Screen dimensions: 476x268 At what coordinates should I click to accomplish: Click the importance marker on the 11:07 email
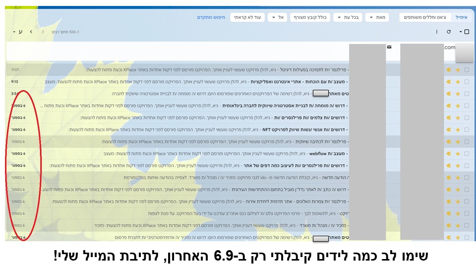point(449,70)
